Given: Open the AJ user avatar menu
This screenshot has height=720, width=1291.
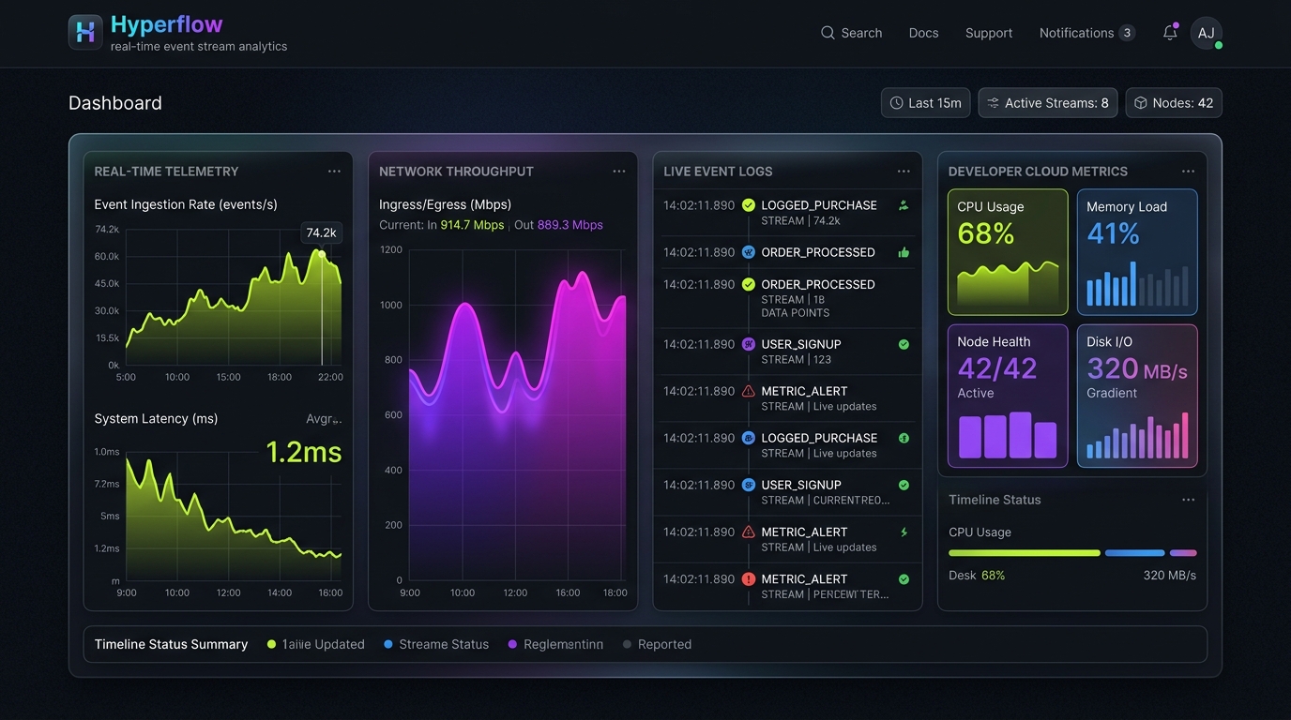Looking at the screenshot, I should pyautogui.click(x=1207, y=33).
